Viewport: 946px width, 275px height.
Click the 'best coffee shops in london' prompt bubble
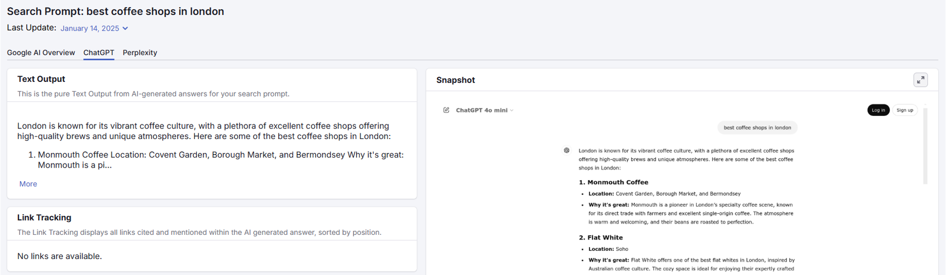coord(757,128)
